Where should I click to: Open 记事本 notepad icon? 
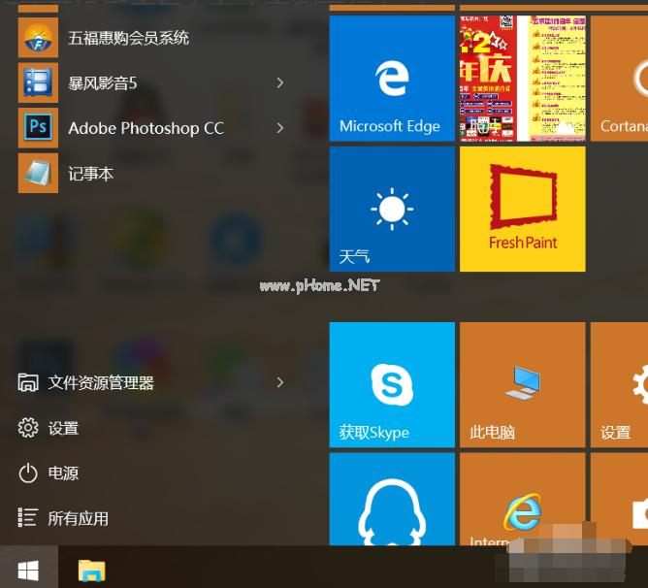(38, 174)
